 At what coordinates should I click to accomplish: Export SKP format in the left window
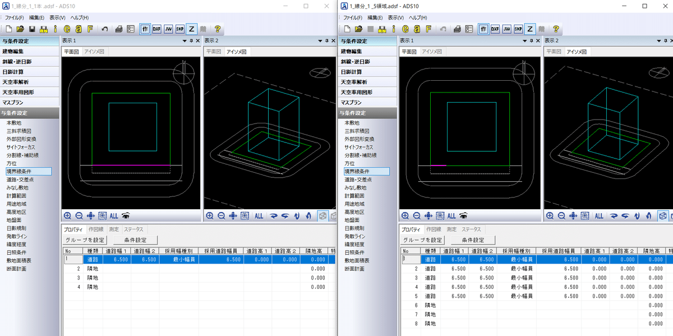(180, 29)
